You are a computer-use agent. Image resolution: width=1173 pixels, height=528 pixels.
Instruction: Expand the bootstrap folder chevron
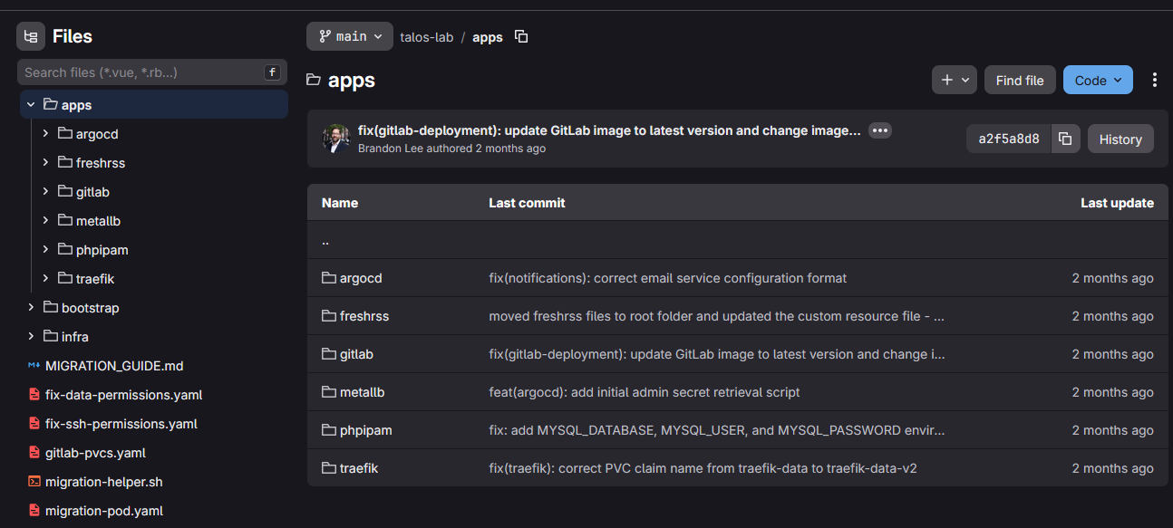(x=31, y=308)
